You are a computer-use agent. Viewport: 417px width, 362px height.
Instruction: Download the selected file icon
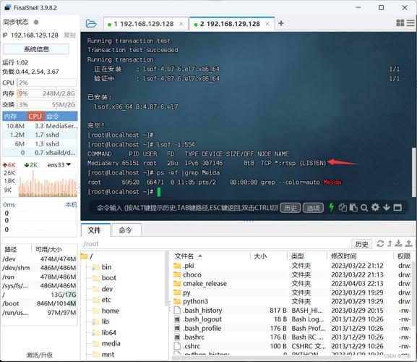coord(398,243)
